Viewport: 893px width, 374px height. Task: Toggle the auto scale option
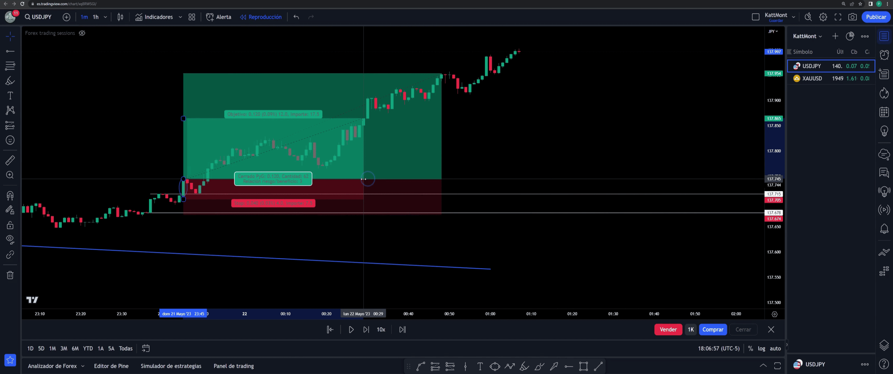(775, 349)
